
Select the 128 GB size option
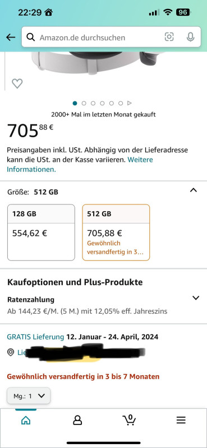41,232
